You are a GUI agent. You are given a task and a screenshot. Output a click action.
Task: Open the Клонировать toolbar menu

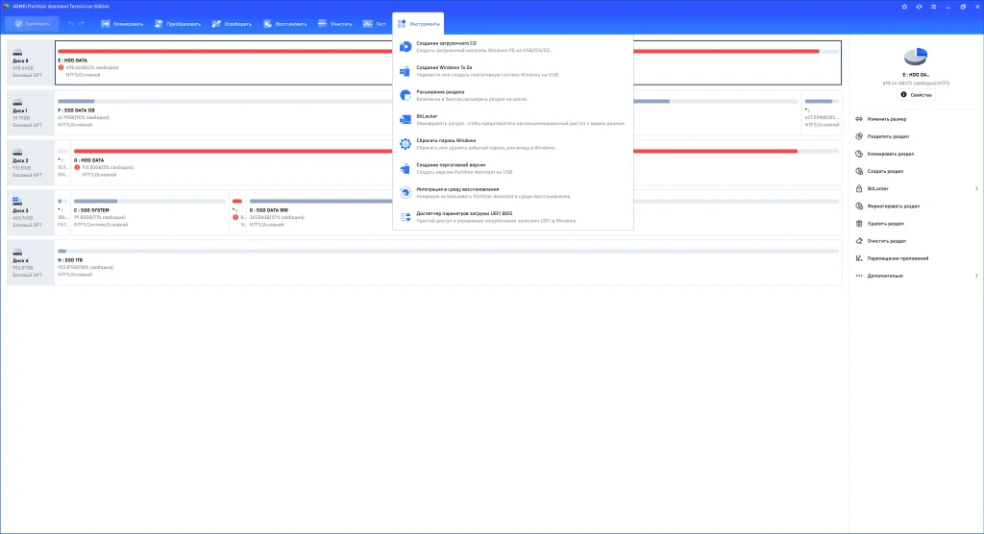point(122,24)
